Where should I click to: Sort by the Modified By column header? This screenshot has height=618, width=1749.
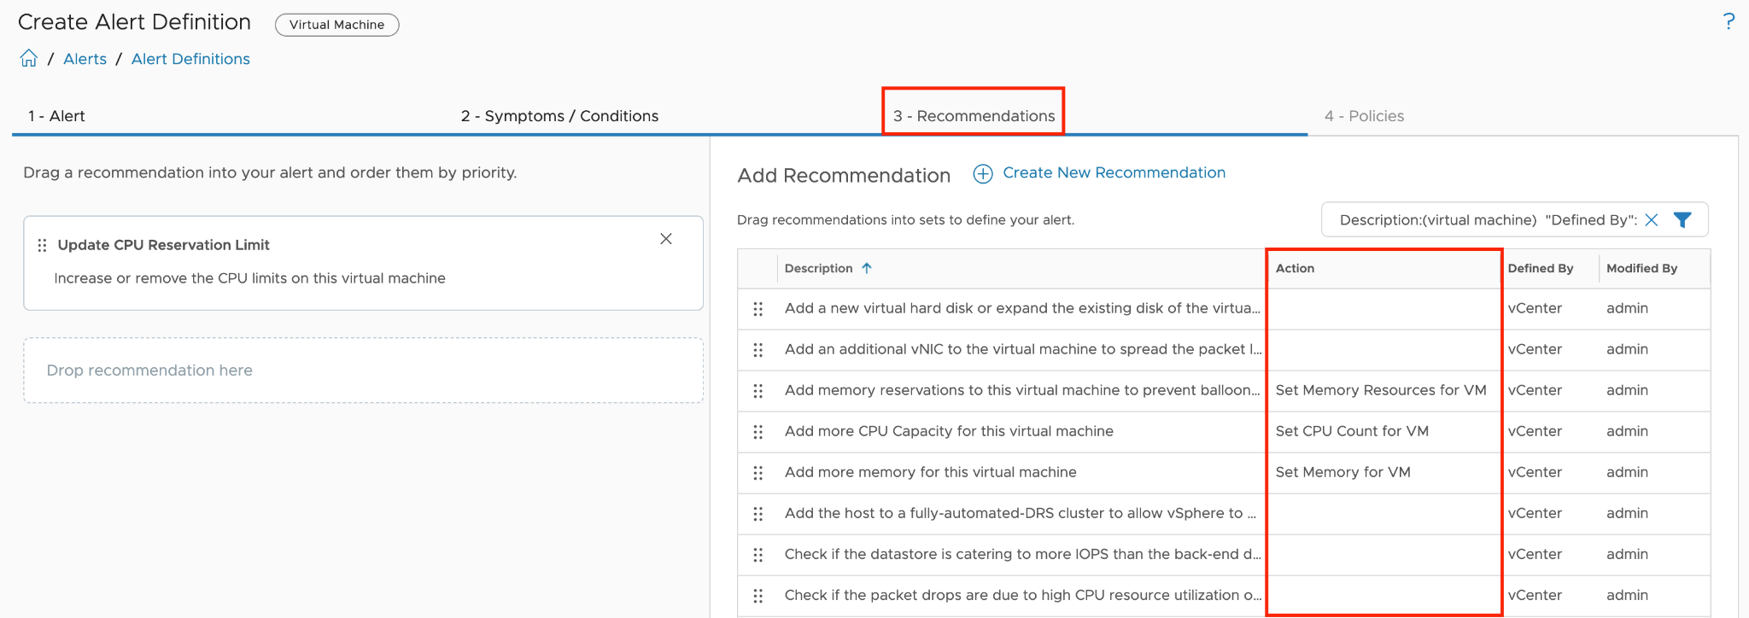(x=1641, y=268)
